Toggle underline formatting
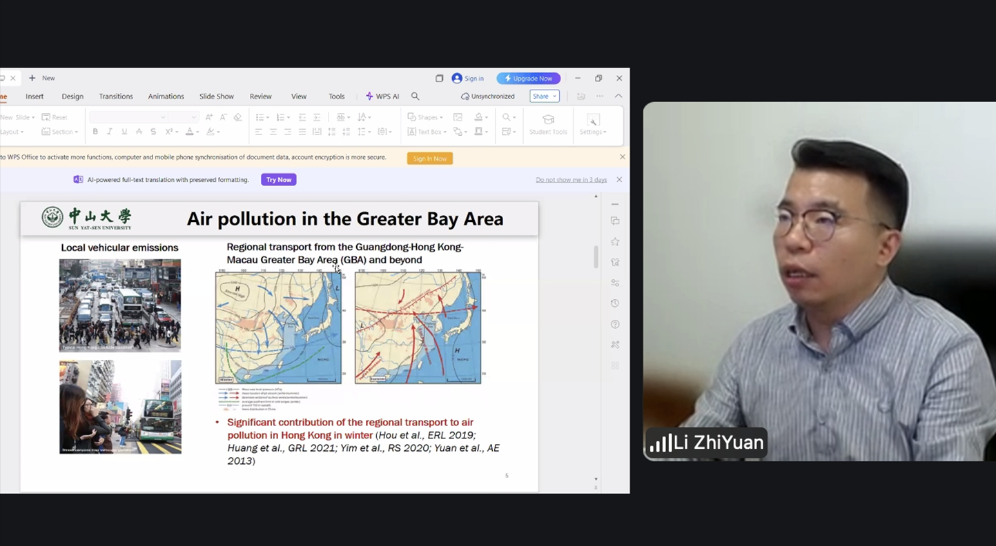996x546 pixels. (124, 132)
